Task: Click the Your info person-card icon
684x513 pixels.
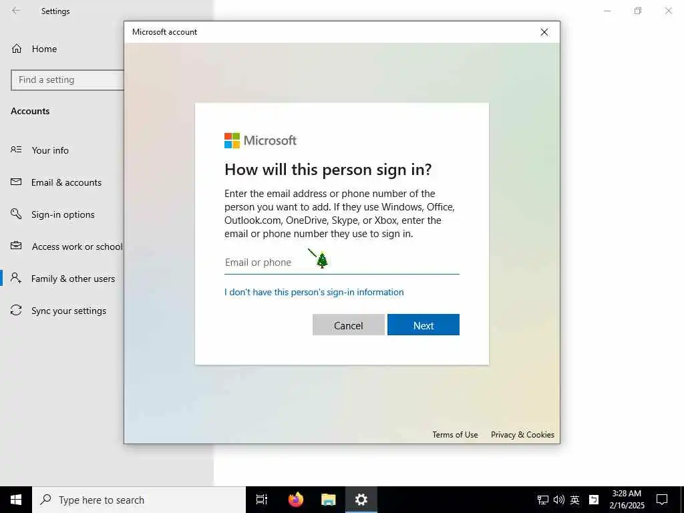Action: (16, 150)
